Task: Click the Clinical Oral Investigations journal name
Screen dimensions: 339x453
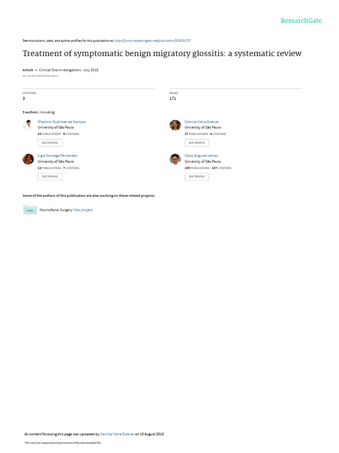Action: tap(60, 70)
